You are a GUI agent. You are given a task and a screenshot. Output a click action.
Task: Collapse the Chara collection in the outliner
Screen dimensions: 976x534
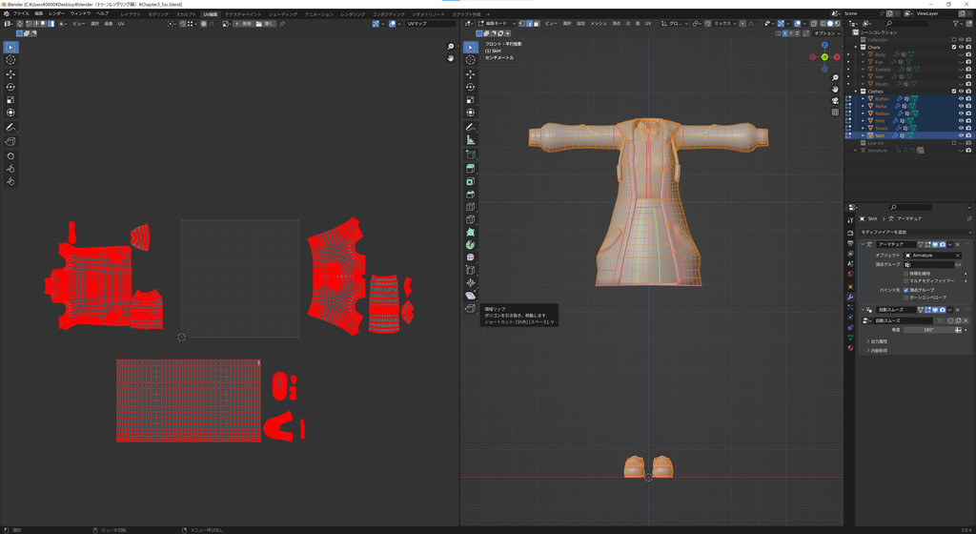point(856,47)
